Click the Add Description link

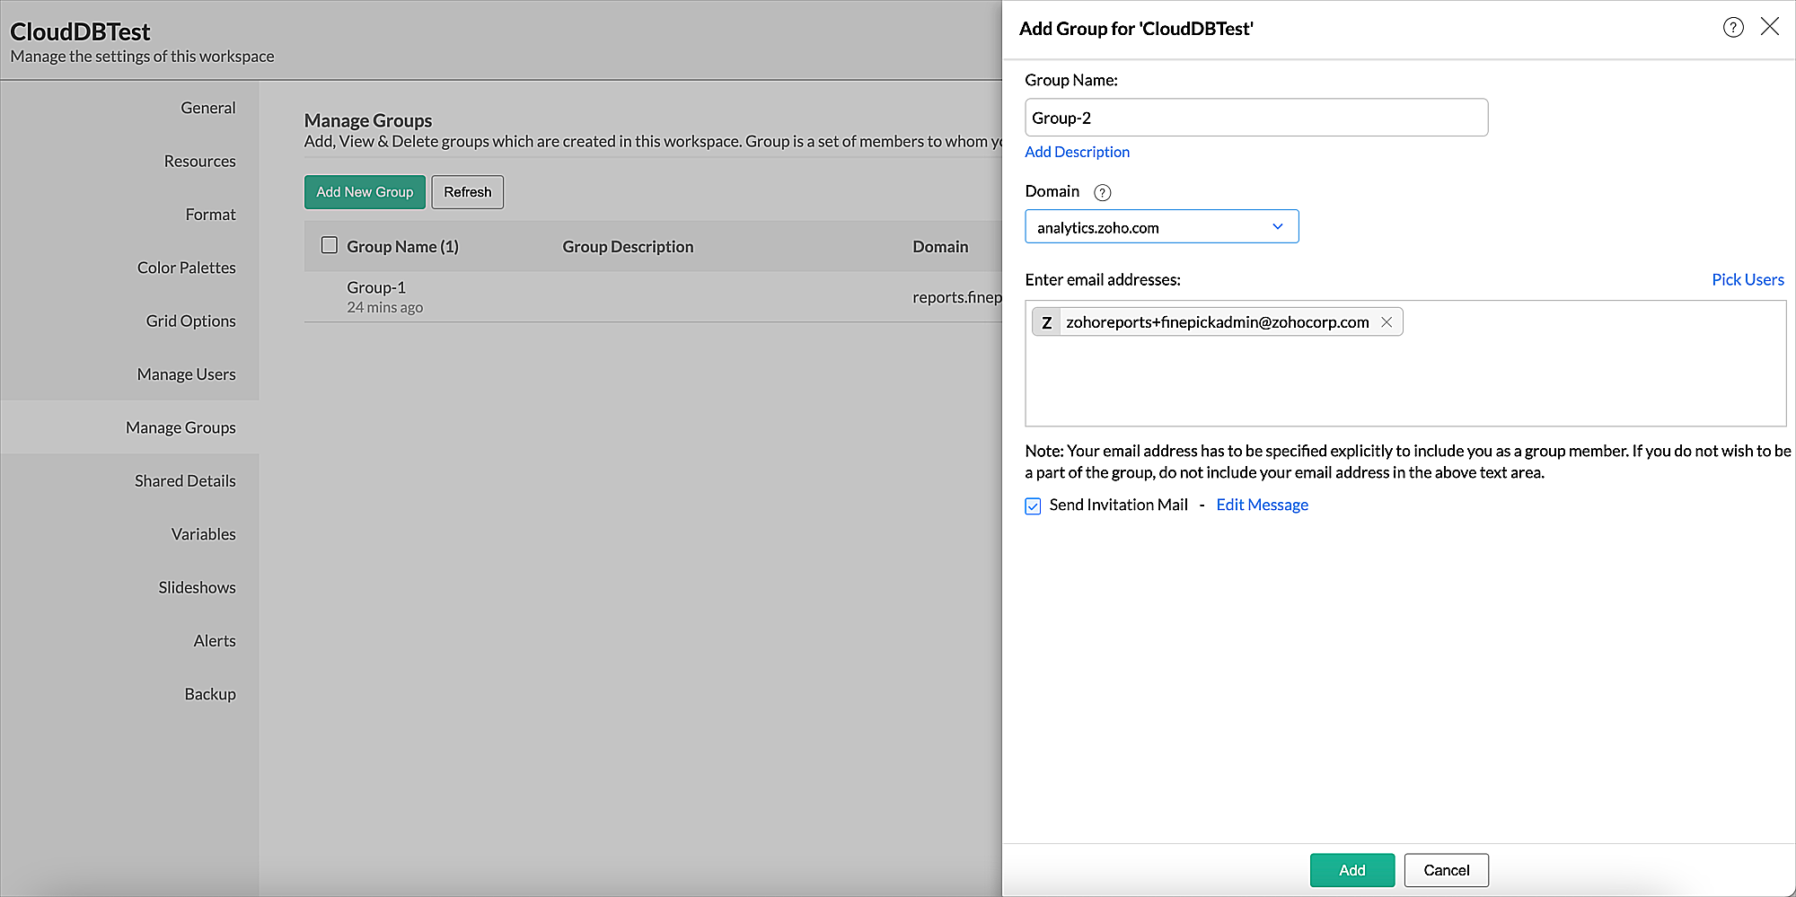click(1077, 152)
